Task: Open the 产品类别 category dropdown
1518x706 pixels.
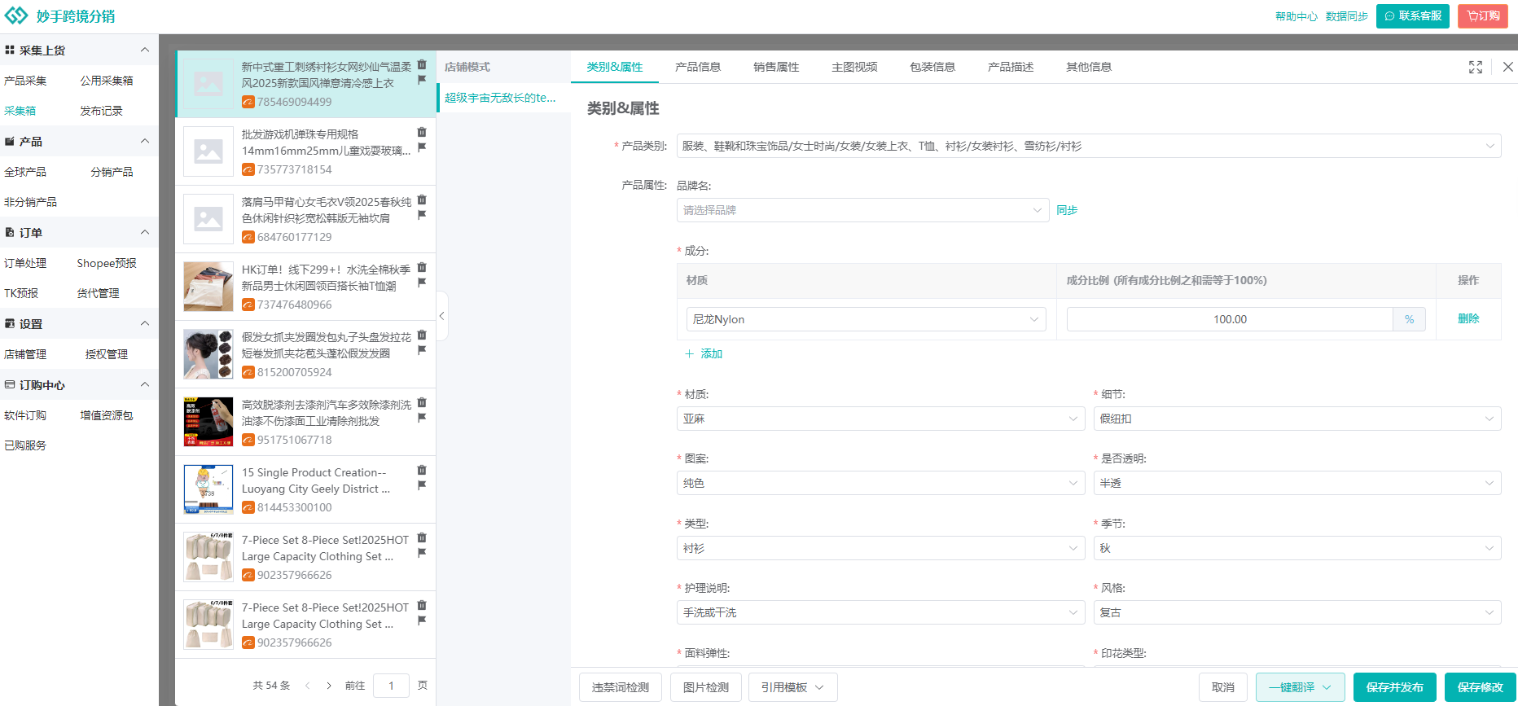Action: coord(1088,146)
